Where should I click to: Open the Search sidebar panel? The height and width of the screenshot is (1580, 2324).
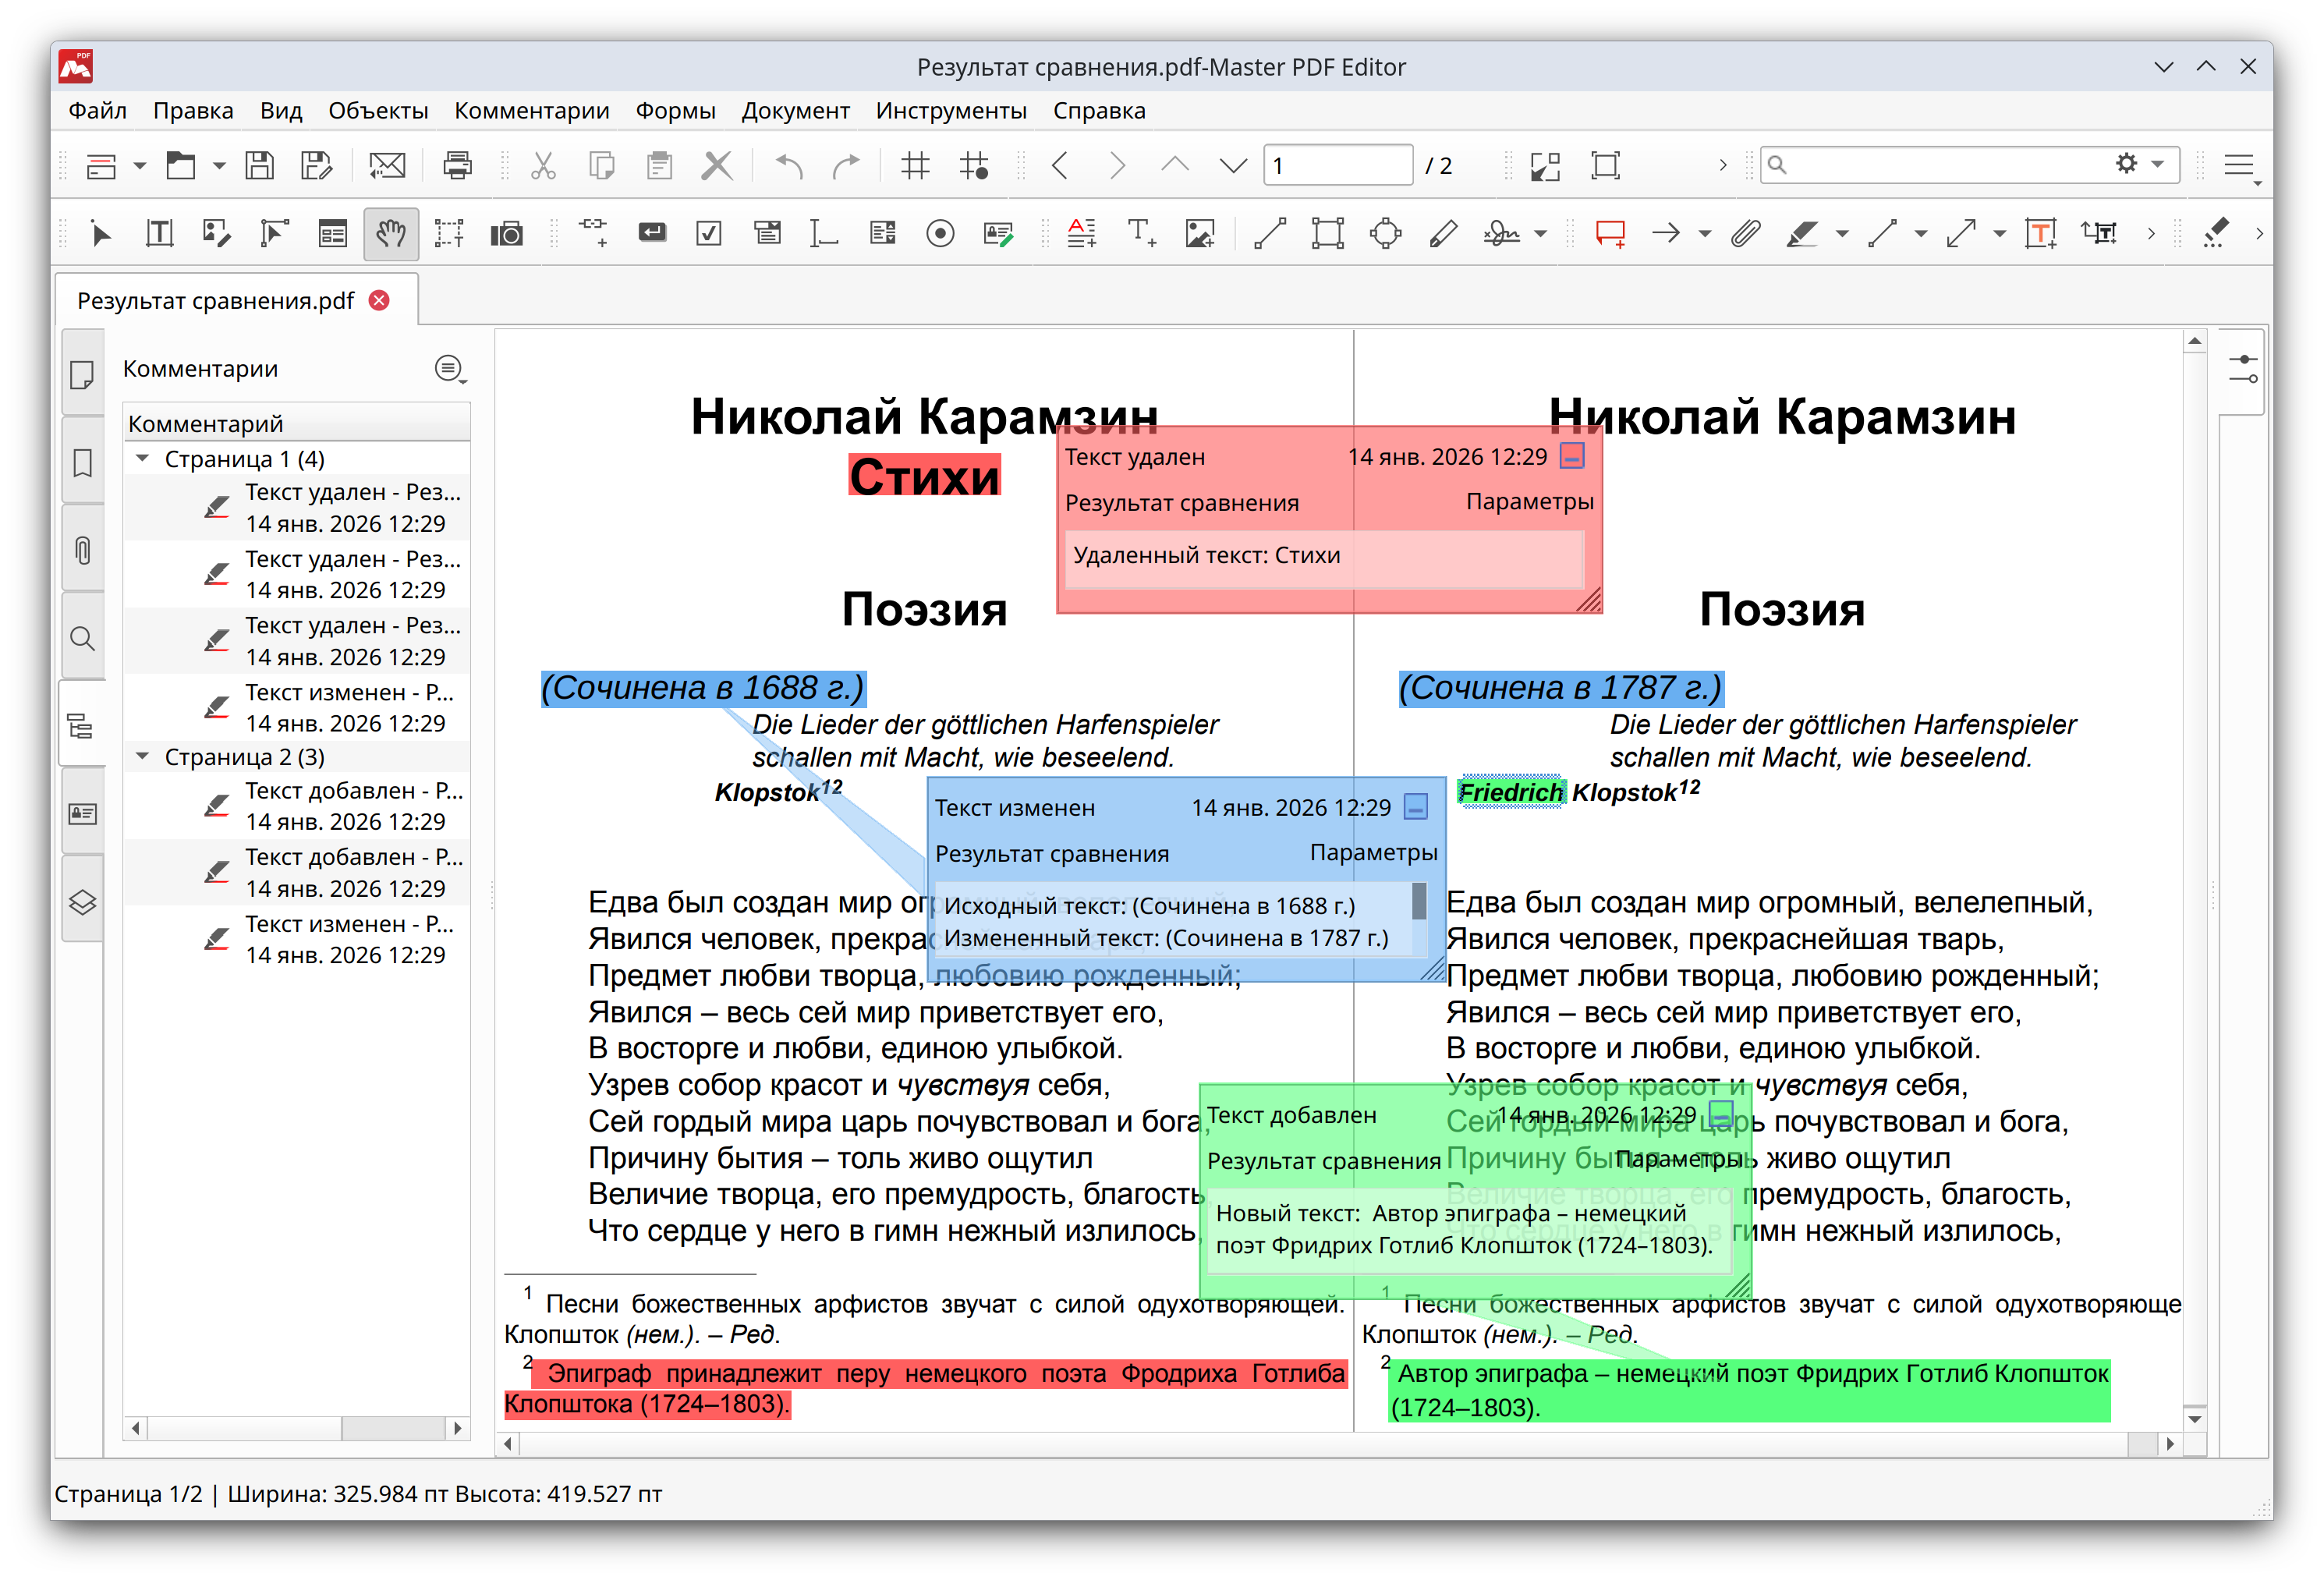coord(83,638)
